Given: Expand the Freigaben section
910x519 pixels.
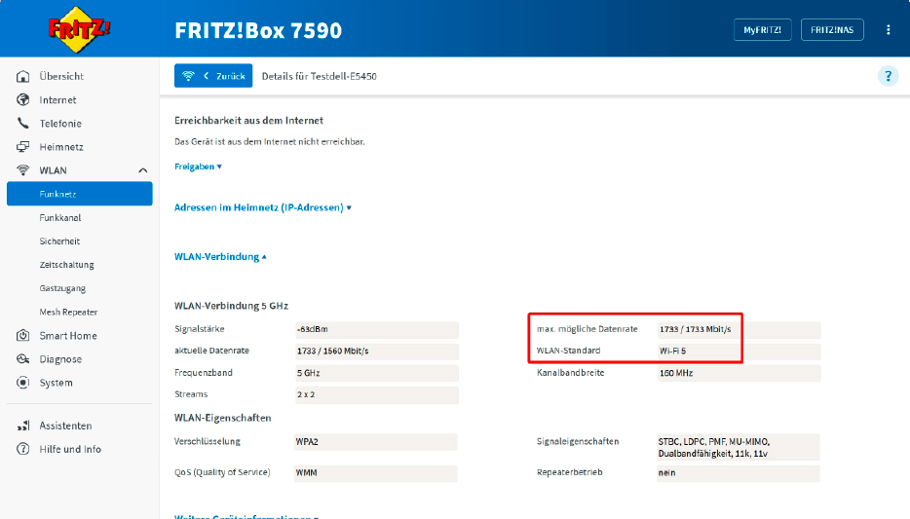Looking at the screenshot, I should (x=198, y=167).
